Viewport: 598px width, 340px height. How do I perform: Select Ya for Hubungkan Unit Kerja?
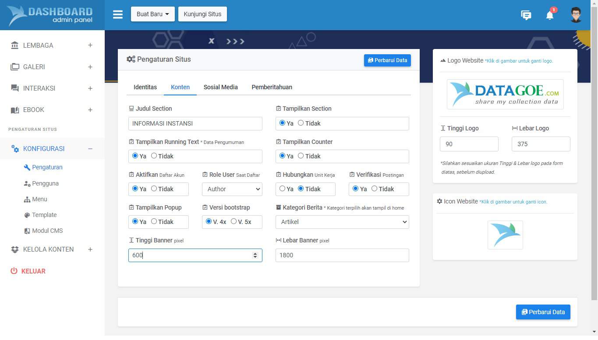point(283,189)
